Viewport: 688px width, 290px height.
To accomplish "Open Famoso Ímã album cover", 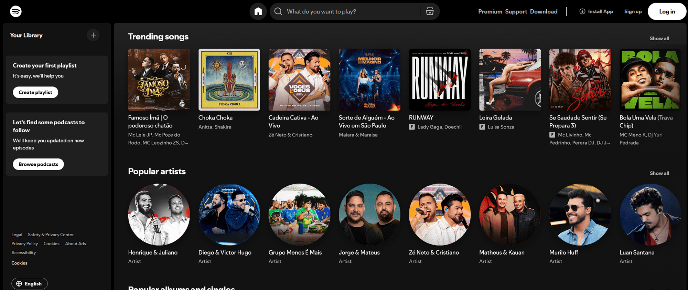I will pyautogui.click(x=159, y=80).
